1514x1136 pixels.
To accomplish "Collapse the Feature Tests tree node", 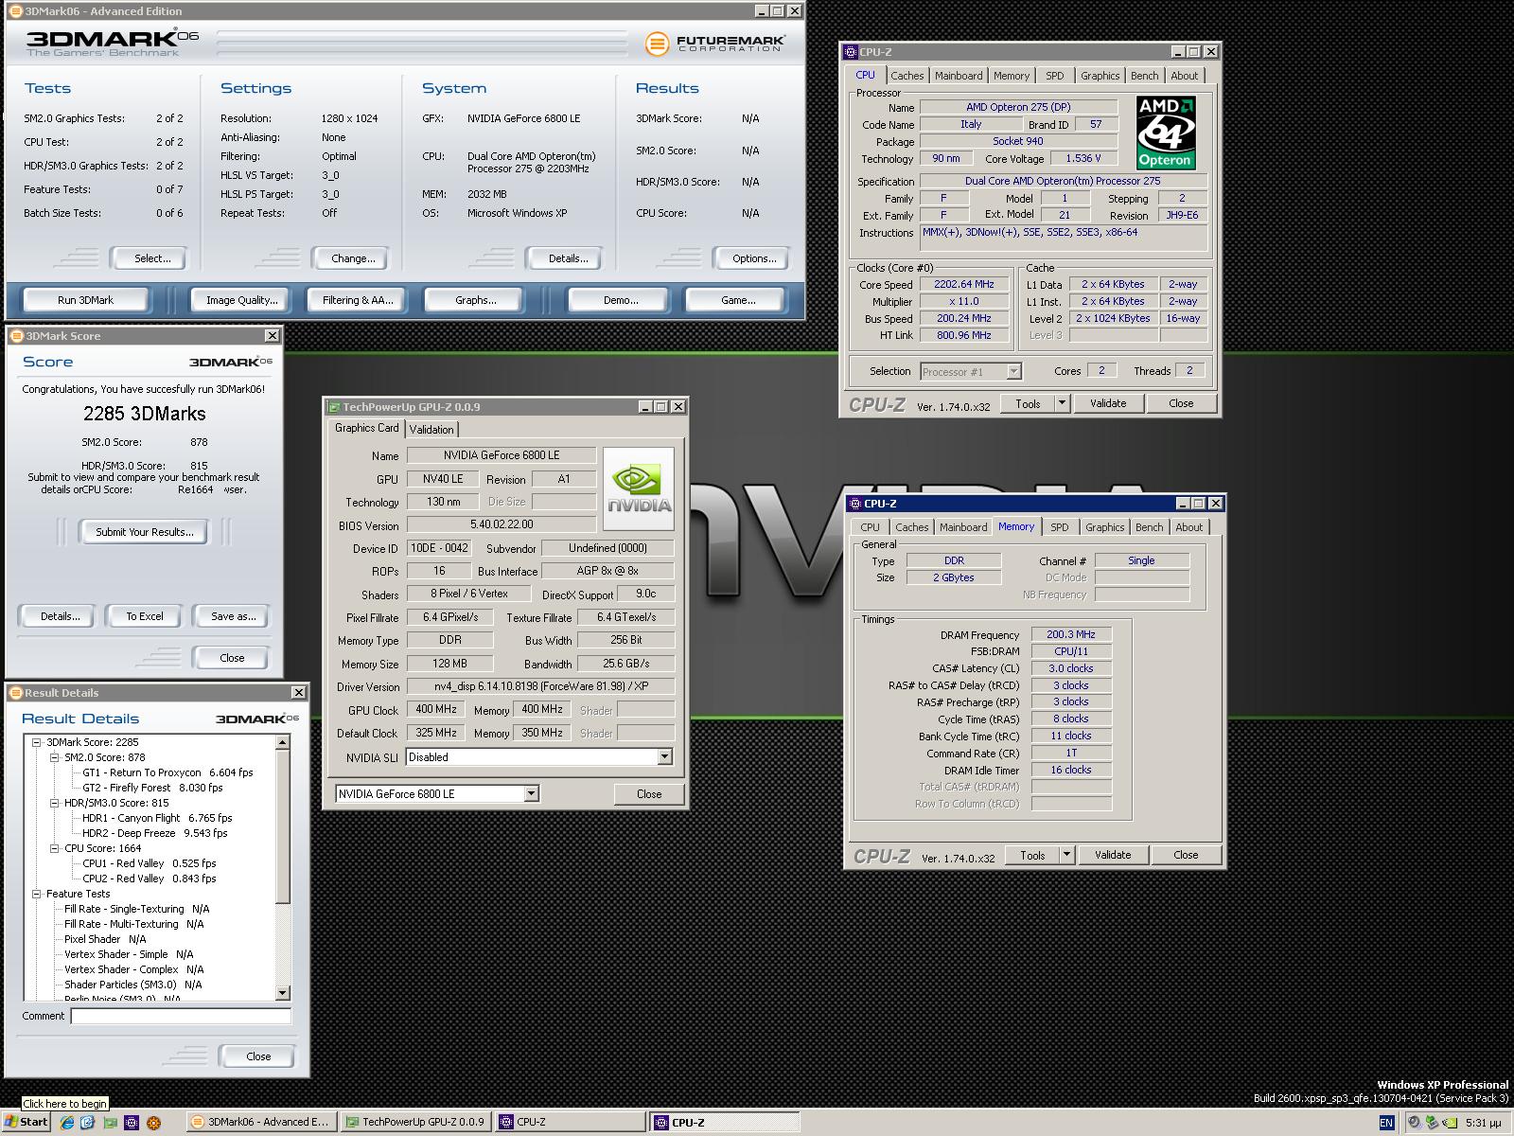I will click(37, 895).
